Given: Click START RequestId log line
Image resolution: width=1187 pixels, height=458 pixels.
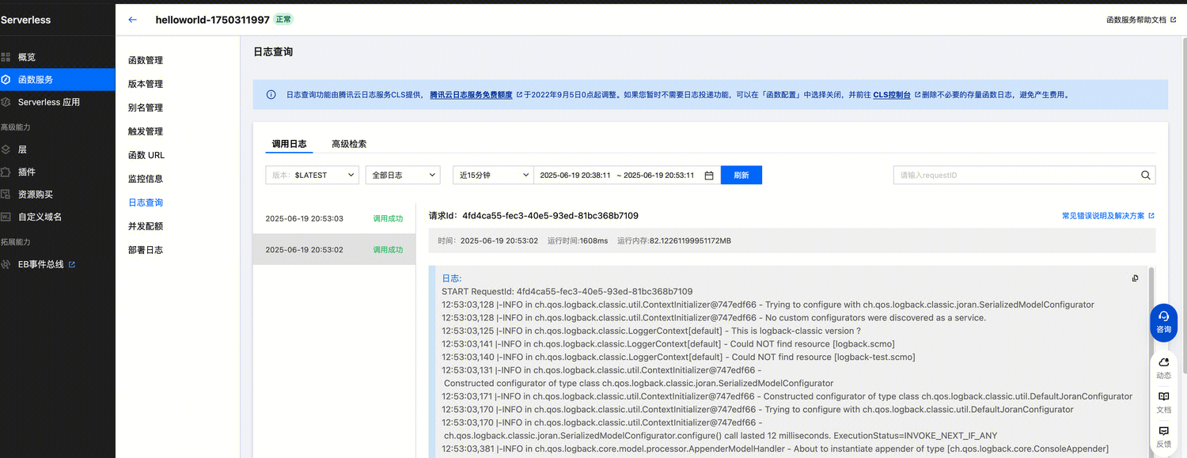Looking at the screenshot, I should (567, 291).
